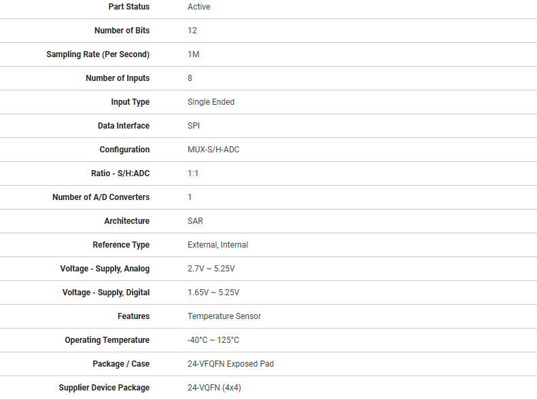This screenshot has height=400, width=537.
Task: Click the "SAR" architecture value
Action: [x=195, y=221]
